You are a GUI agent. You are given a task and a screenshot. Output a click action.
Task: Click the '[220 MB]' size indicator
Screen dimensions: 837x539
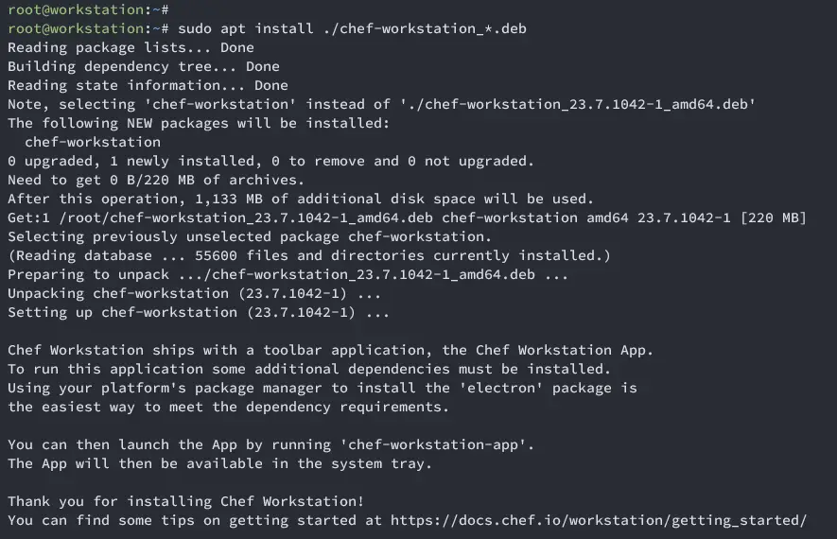click(x=773, y=217)
